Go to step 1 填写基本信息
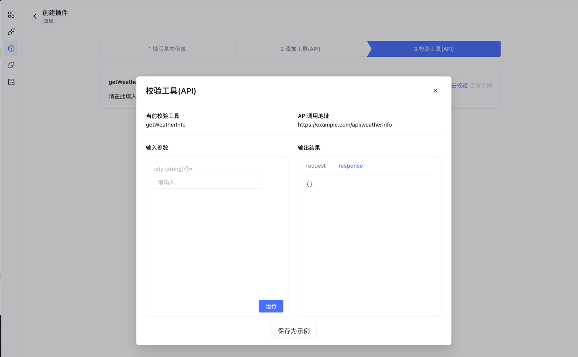This screenshot has width=578, height=357. click(167, 49)
